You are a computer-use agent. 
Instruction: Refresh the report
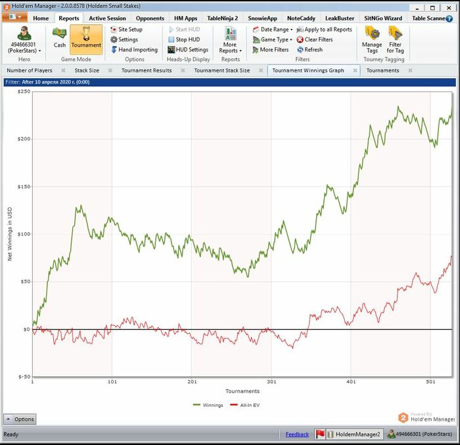(310, 49)
